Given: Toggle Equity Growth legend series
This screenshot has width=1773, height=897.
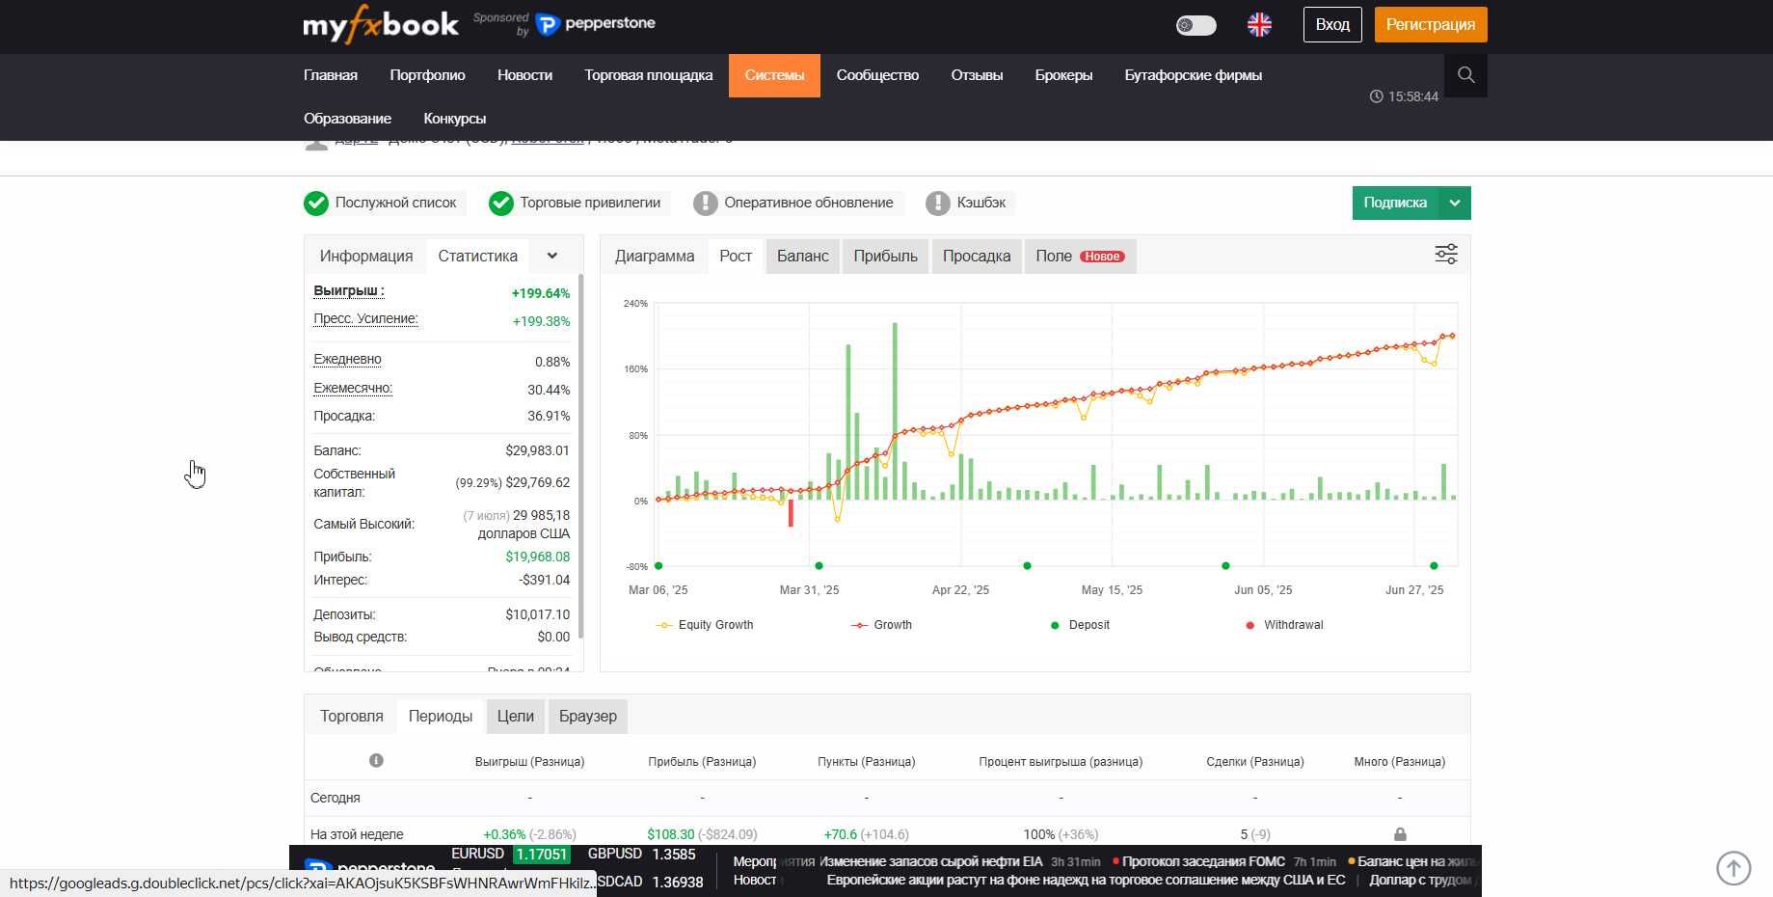Looking at the screenshot, I should (705, 625).
